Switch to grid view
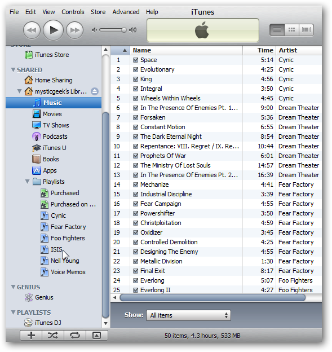This screenshot has width=332, height=352. click(291, 30)
